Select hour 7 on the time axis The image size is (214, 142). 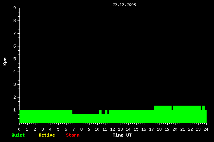tap(74, 129)
